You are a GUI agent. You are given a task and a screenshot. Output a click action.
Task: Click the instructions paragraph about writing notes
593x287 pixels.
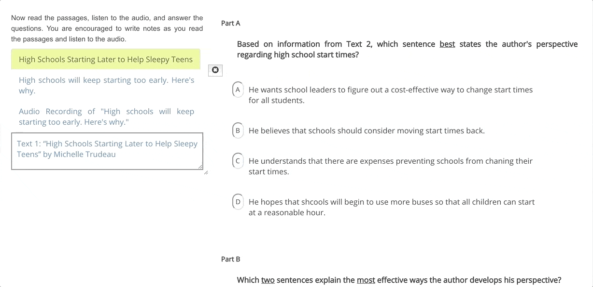click(x=107, y=28)
